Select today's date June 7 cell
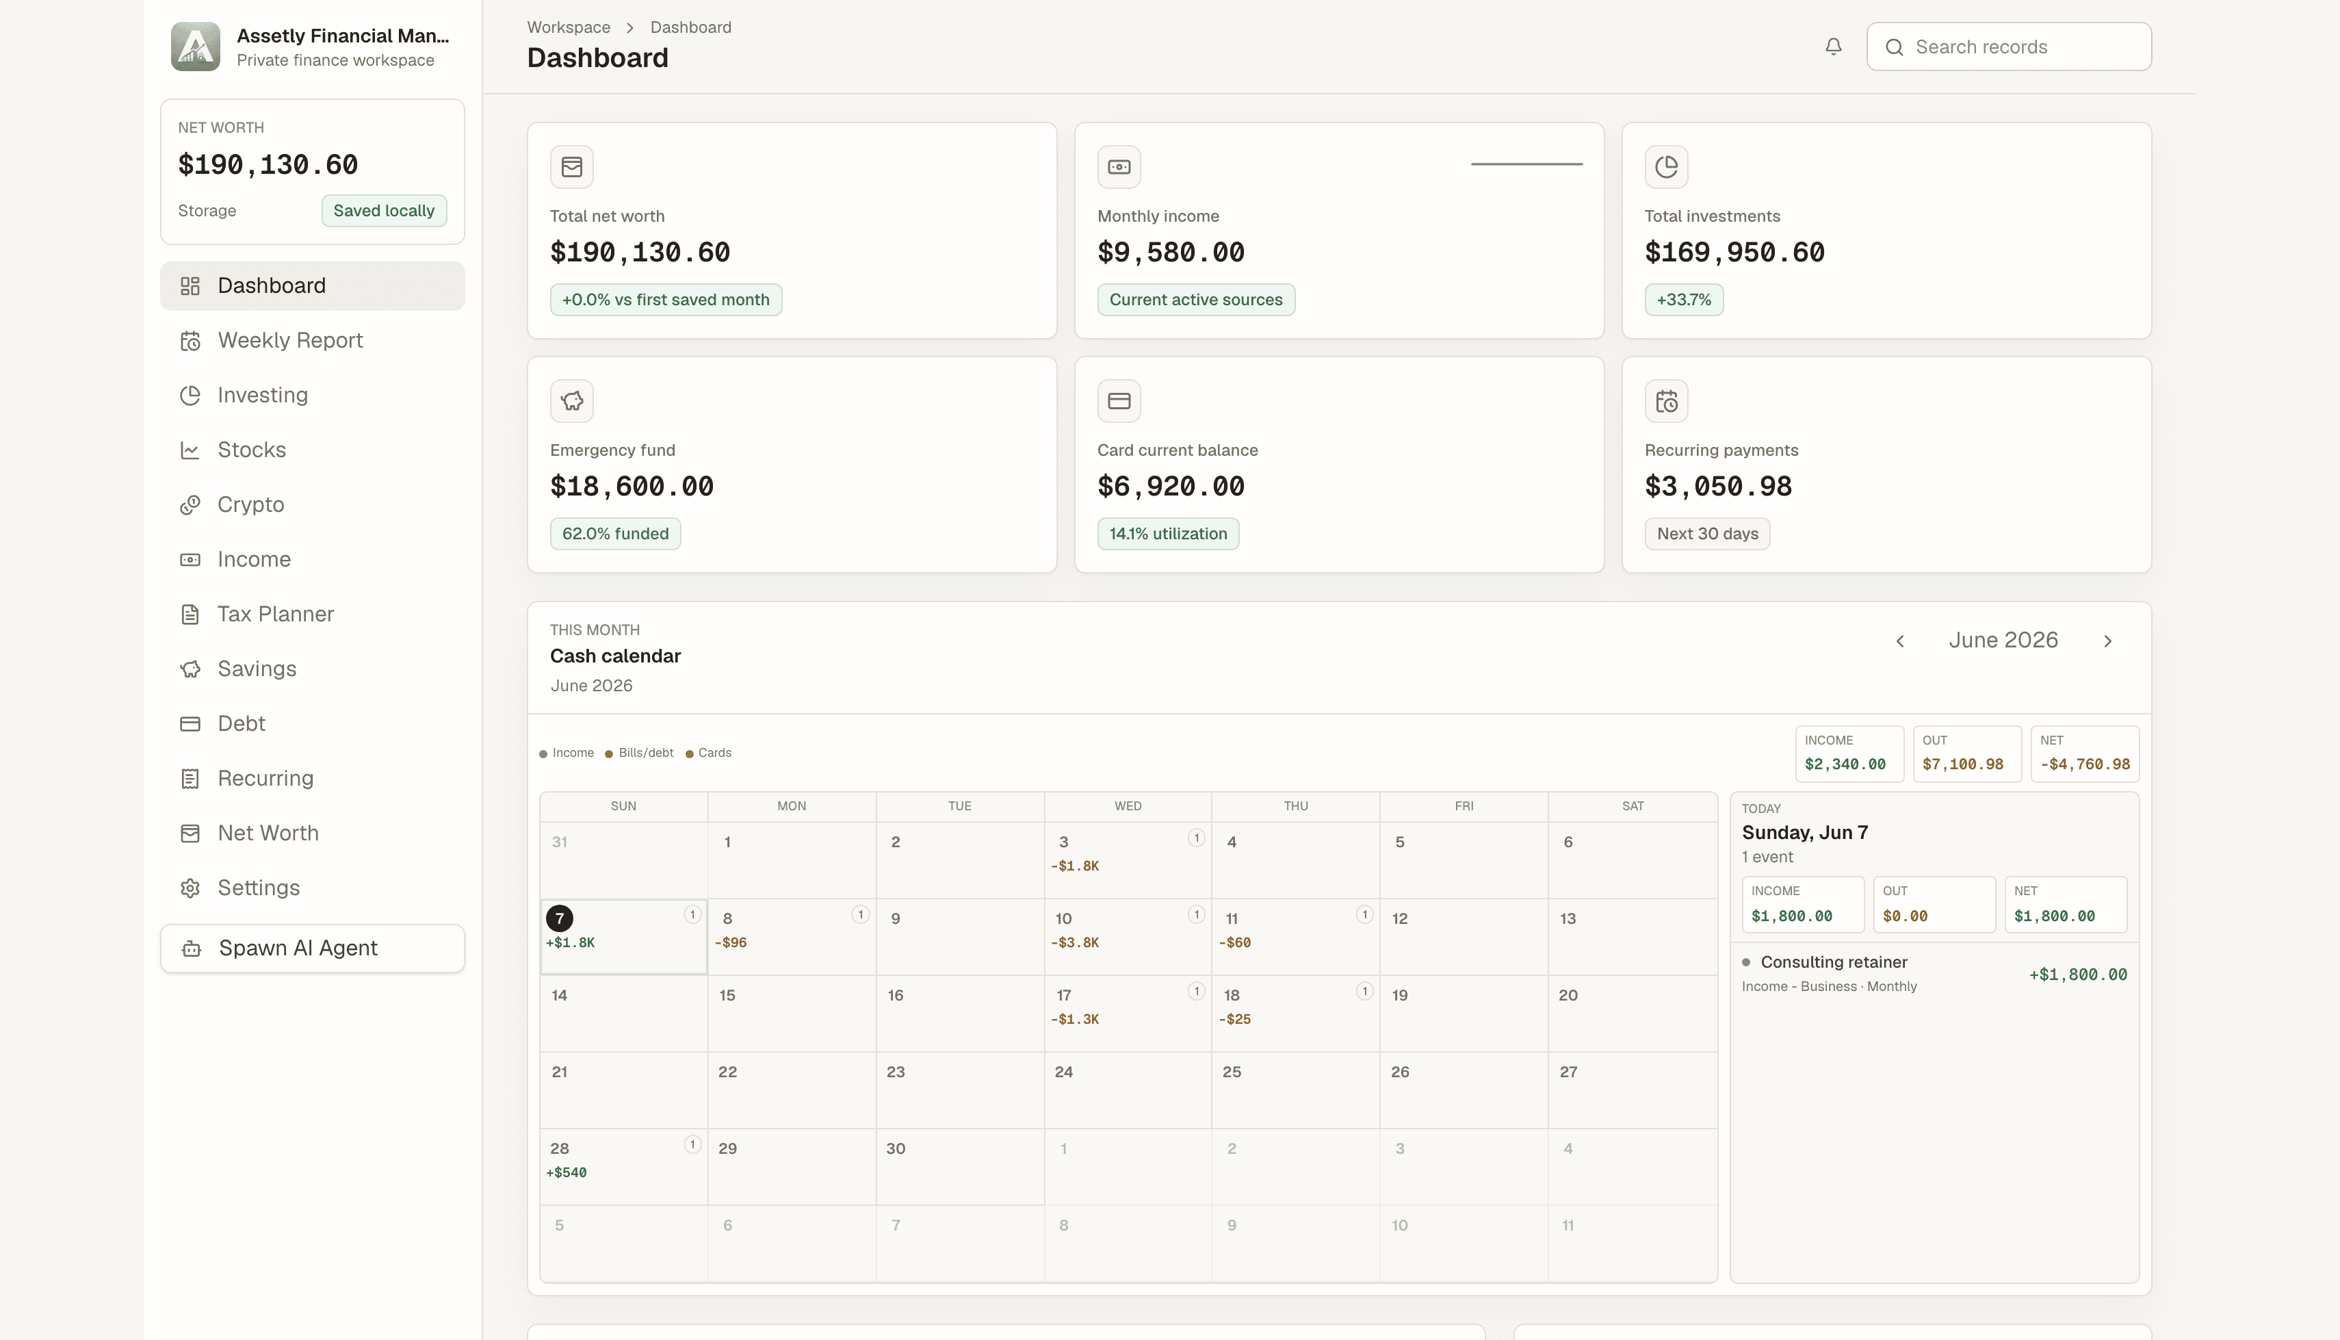Image resolution: width=2340 pixels, height=1340 pixels. 623,937
